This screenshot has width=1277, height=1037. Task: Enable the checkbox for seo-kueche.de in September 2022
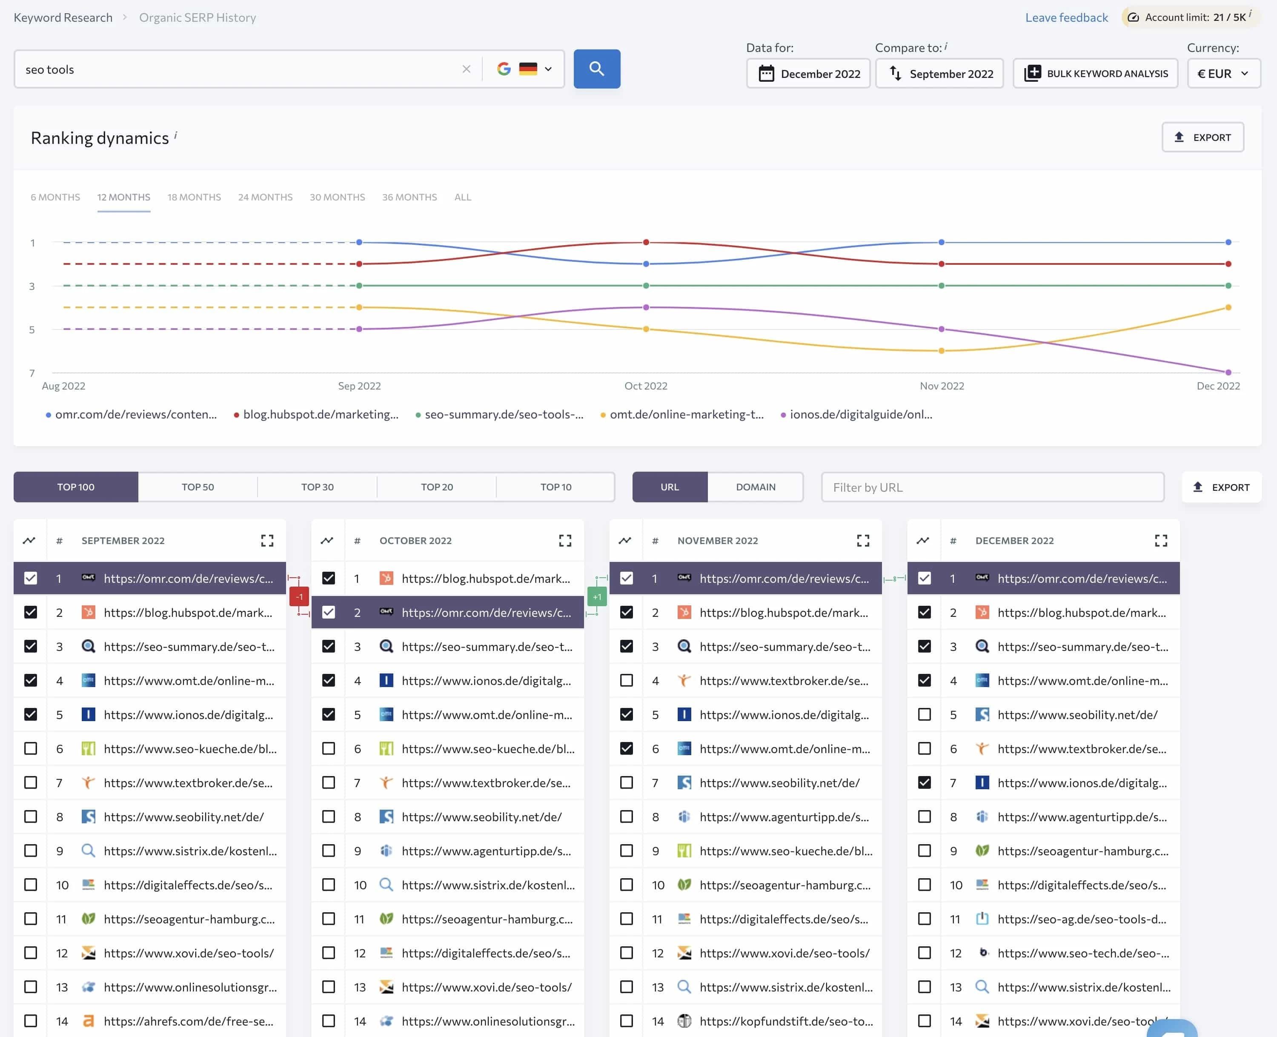click(x=31, y=748)
